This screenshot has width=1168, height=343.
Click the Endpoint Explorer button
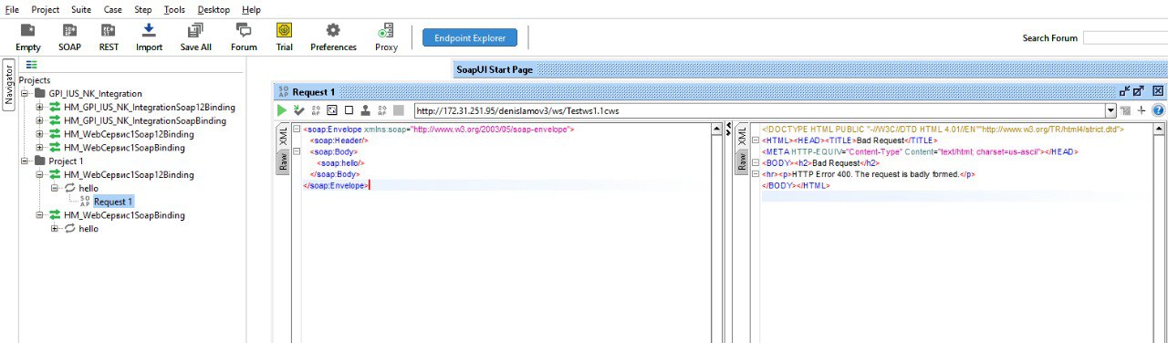point(470,38)
